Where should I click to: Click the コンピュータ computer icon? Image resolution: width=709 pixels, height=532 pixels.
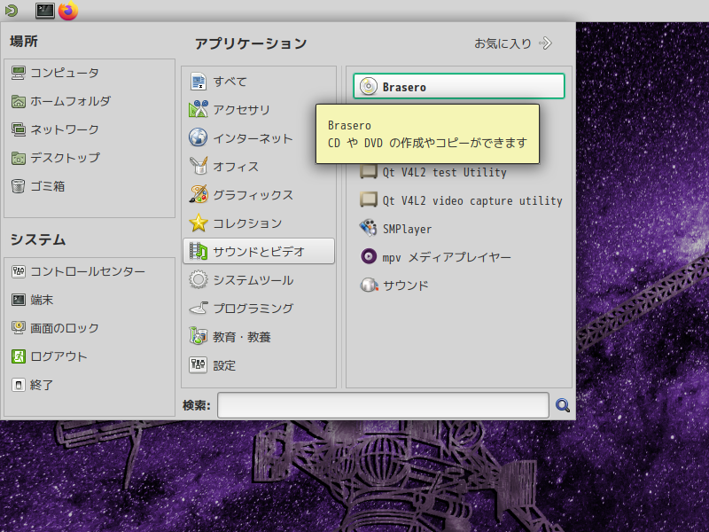point(18,73)
